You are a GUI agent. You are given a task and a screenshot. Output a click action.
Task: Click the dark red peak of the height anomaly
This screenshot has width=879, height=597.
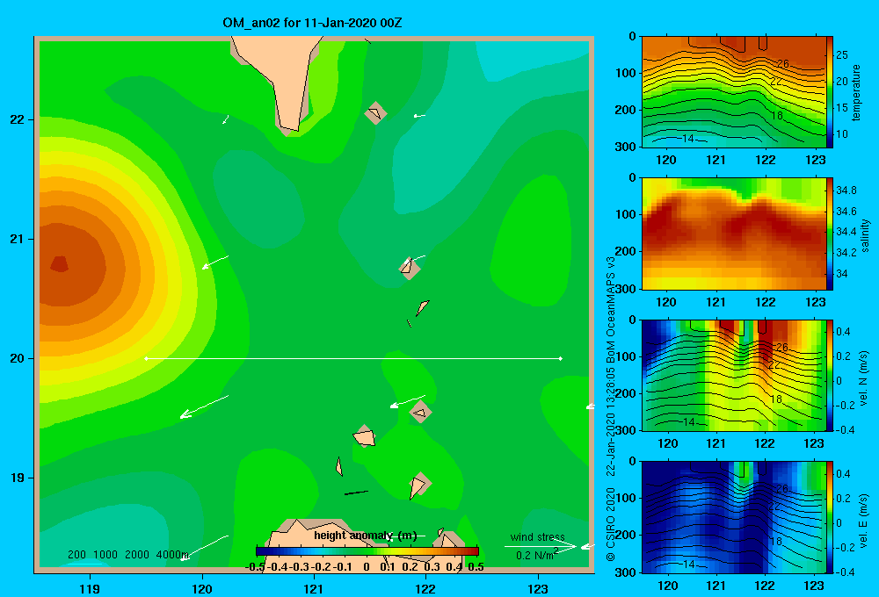click(59, 263)
